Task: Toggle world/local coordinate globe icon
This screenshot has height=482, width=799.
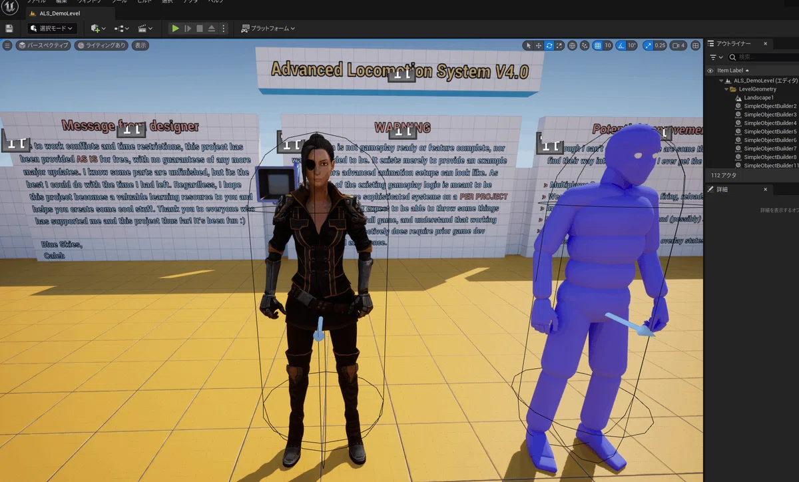Action: [573, 45]
